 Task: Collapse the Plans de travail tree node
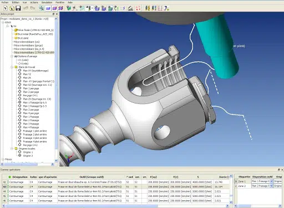(x=12, y=67)
